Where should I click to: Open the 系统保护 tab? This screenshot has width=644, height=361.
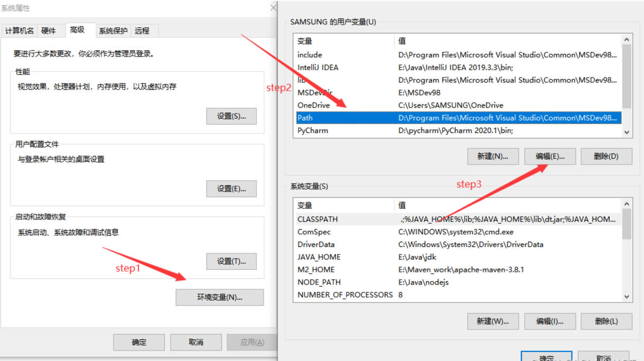113,31
